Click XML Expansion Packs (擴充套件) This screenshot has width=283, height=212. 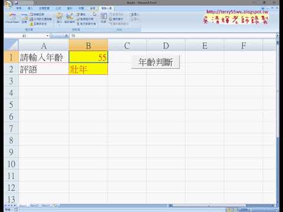pyautogui.click(x=116, y=19)
